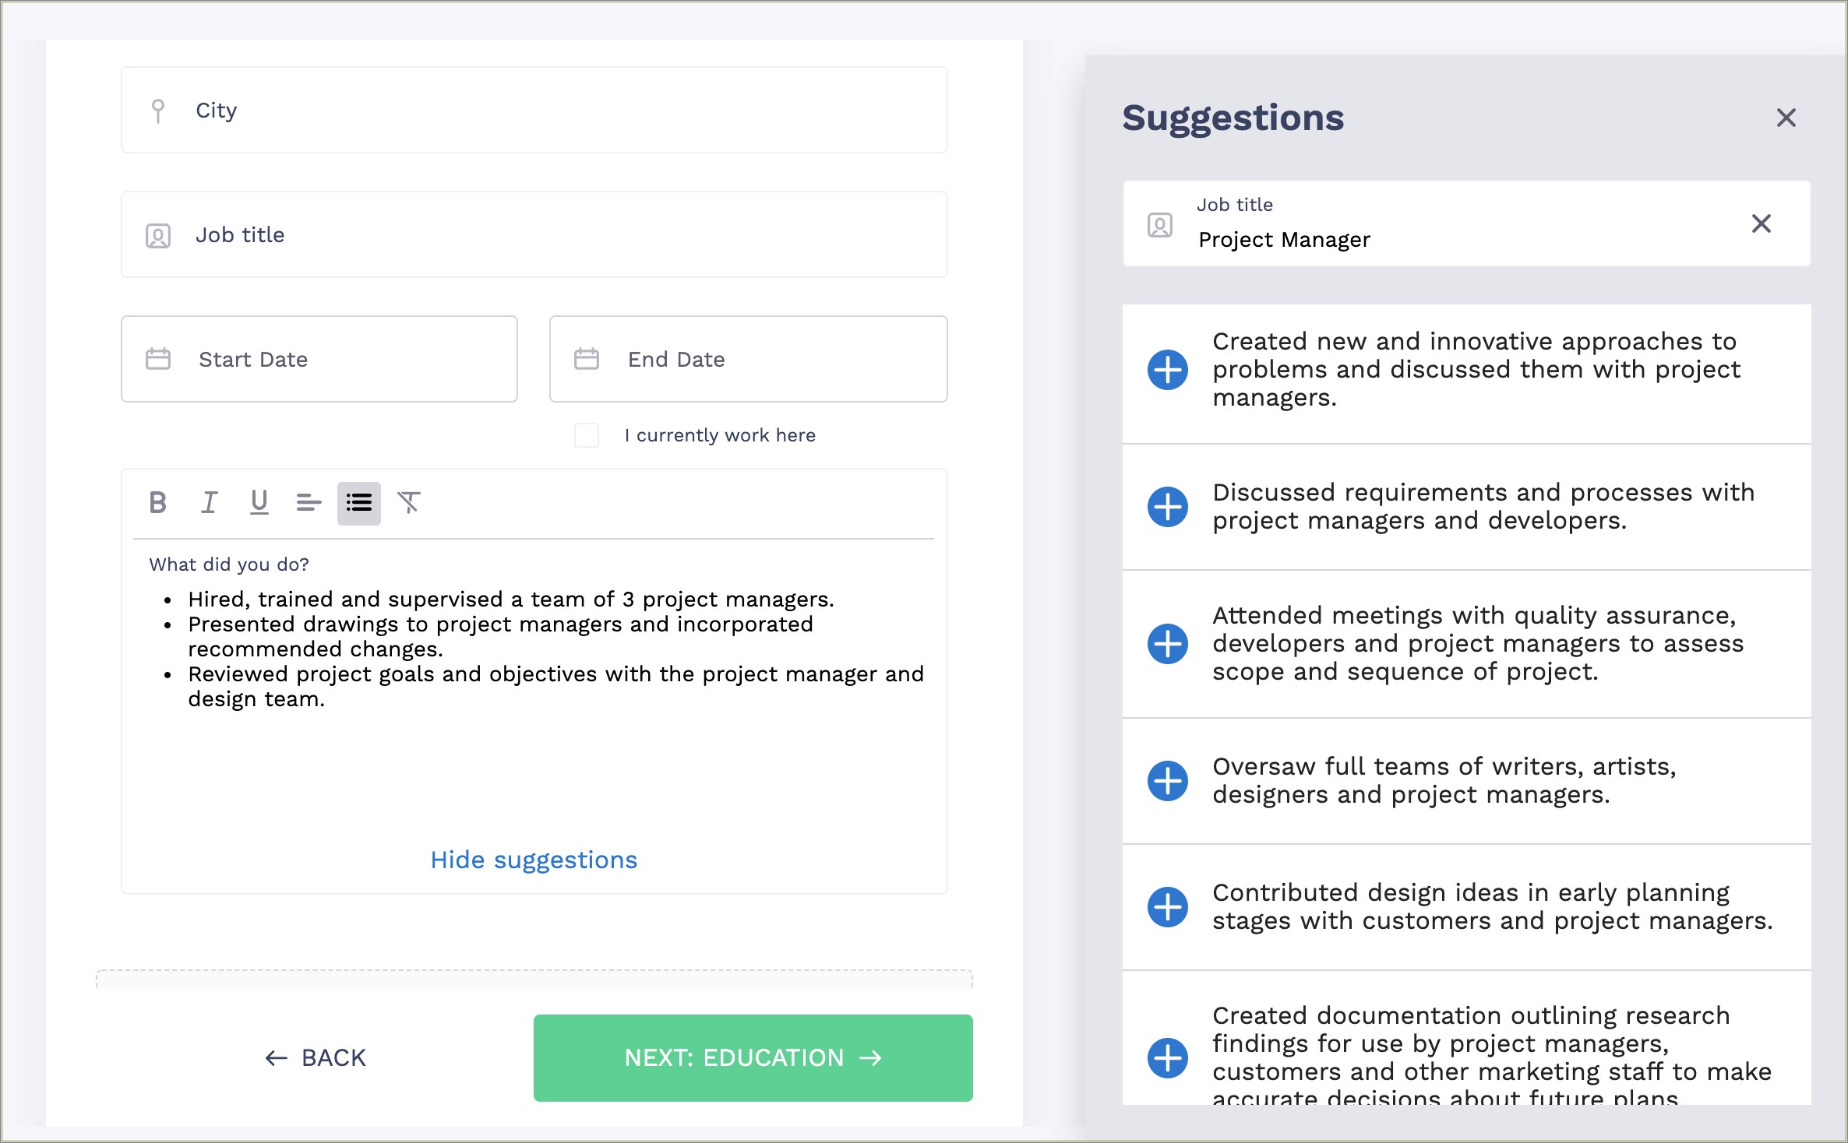The width and height of the screenshot is (1848, 1143).
Task: Add 'Attended meetings with quality assurance' suggestion
Action: coord(1167,642)
